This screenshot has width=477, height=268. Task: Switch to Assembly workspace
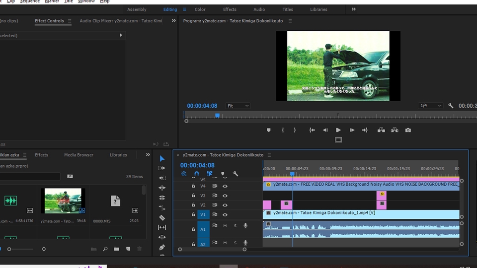point(137,9)
